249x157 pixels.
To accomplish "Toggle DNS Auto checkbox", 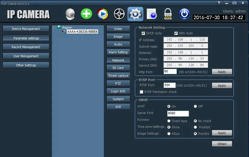I will [x=176, y=33].
